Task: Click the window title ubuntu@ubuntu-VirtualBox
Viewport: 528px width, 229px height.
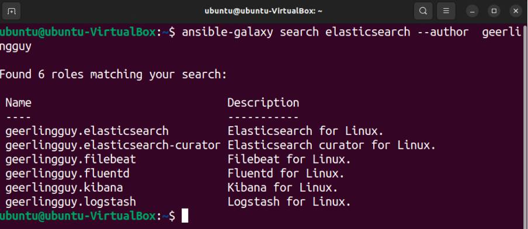Action: point(263,11)
